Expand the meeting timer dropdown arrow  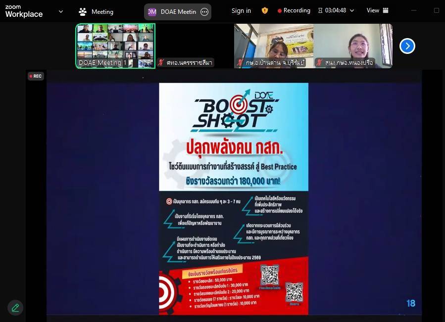(352, 11)
